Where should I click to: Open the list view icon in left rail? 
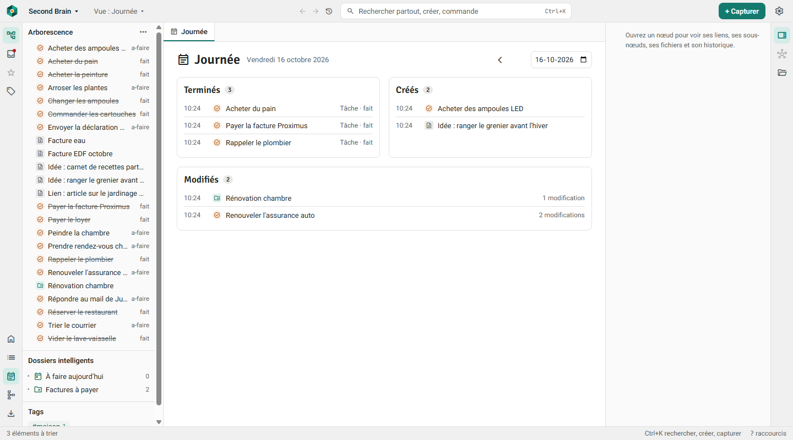point(11,358)
